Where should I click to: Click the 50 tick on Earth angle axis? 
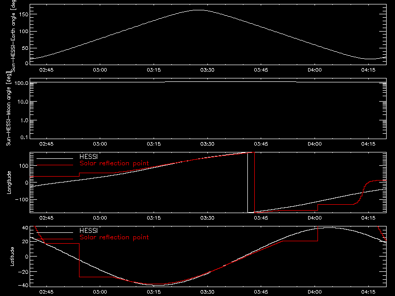click(26, 48)
